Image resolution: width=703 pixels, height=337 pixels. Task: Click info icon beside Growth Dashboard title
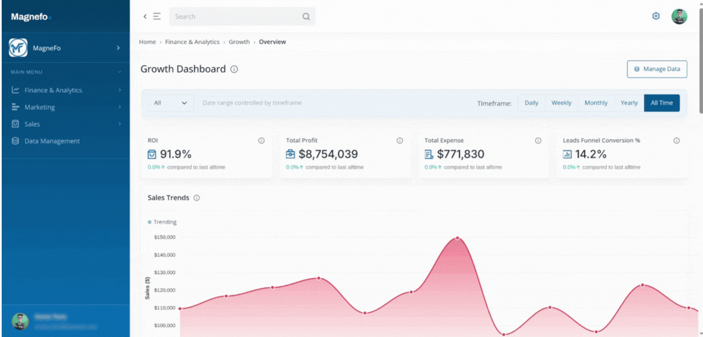click(234, 69)
